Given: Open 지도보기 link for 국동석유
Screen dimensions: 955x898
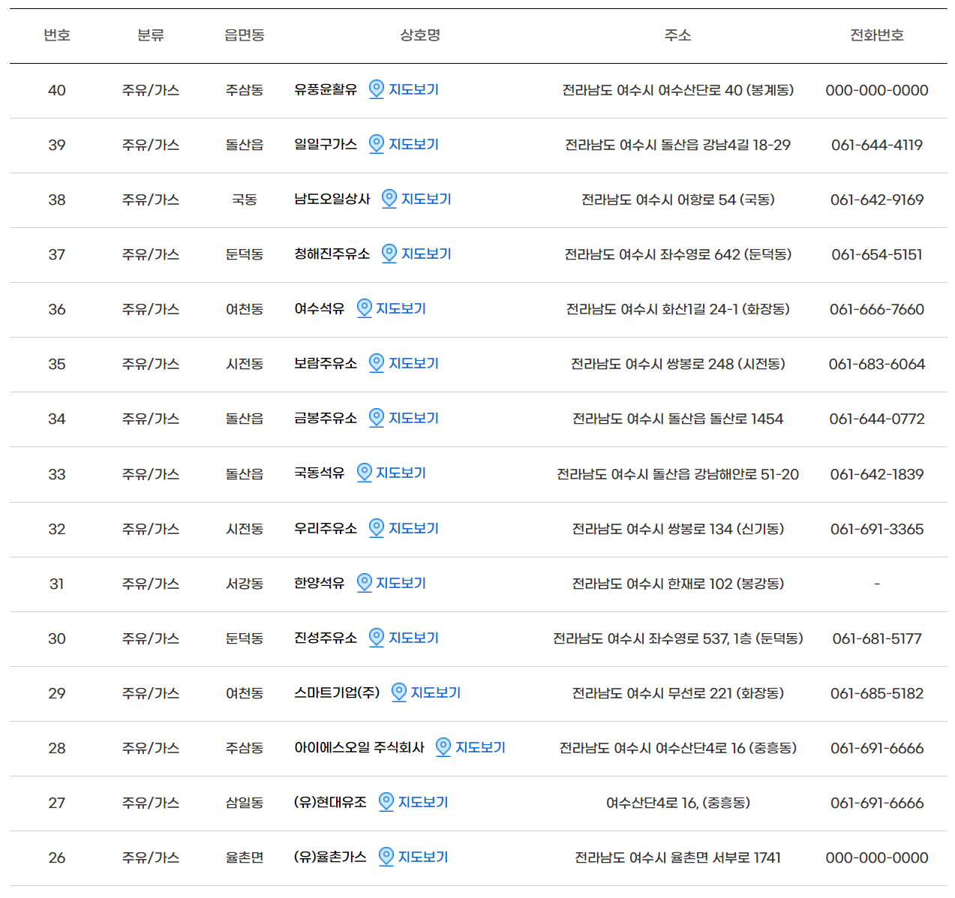Looking at the screenshot, I should pos(401,473).
